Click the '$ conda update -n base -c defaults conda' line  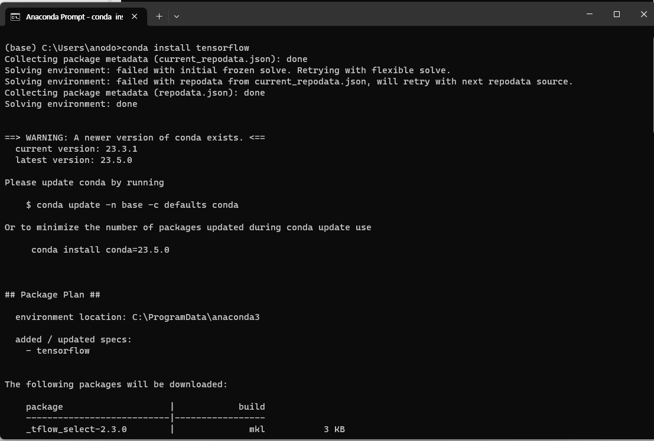coord(132,205)
